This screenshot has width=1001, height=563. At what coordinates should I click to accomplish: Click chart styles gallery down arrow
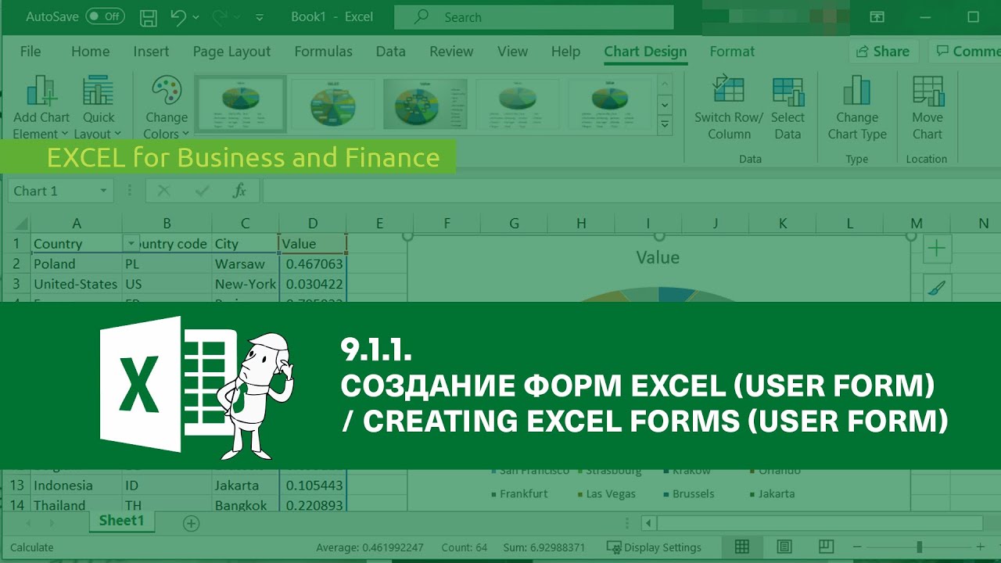tap(665, 103)
